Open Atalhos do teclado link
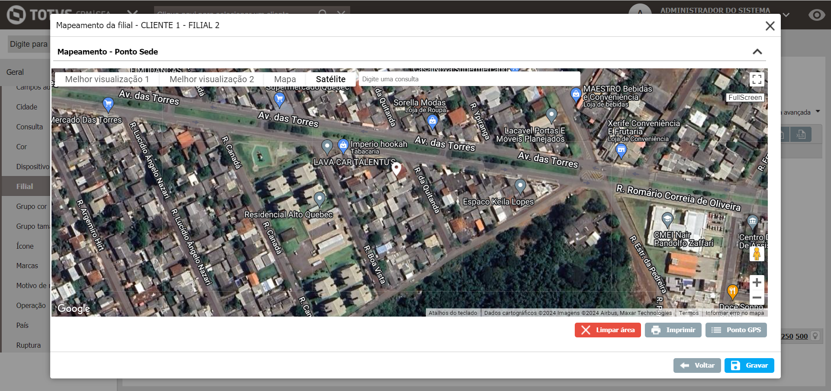 (453, 313)
